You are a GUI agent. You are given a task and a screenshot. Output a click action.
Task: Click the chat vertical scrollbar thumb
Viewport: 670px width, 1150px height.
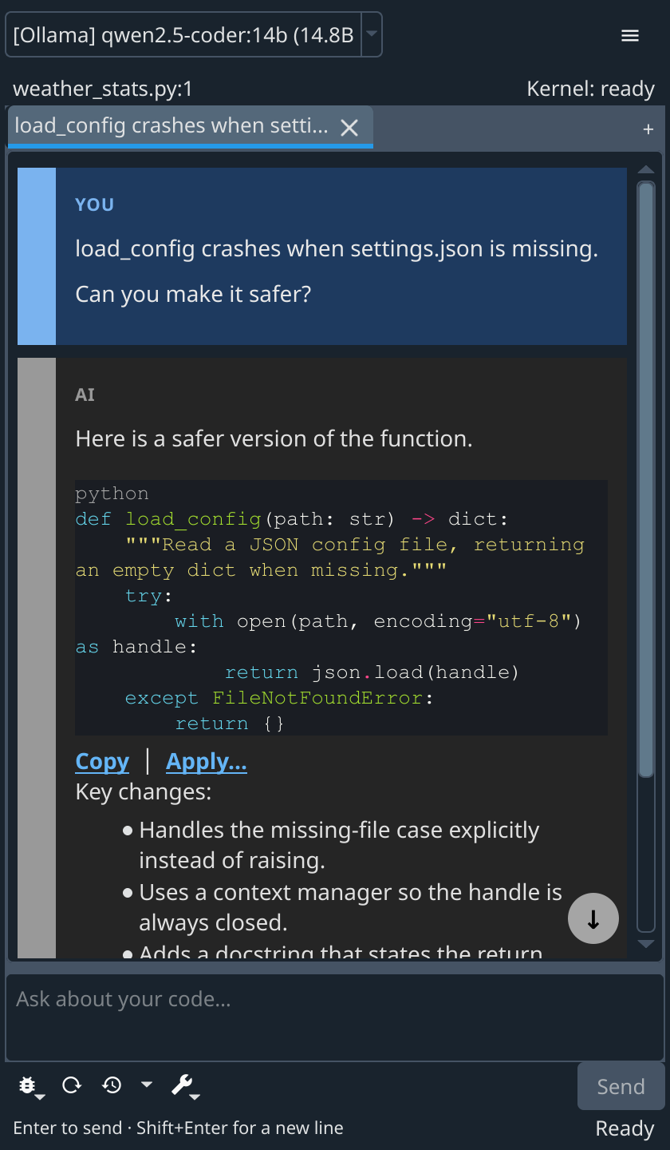pyautogui.click(x=646, y=479)
